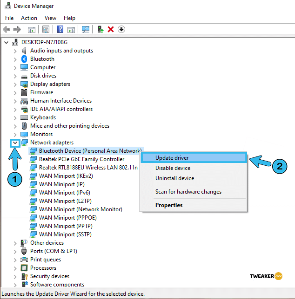Click Scan for hardware changes monitor icon
Screen dimensions: 295x299
point(86,30)
